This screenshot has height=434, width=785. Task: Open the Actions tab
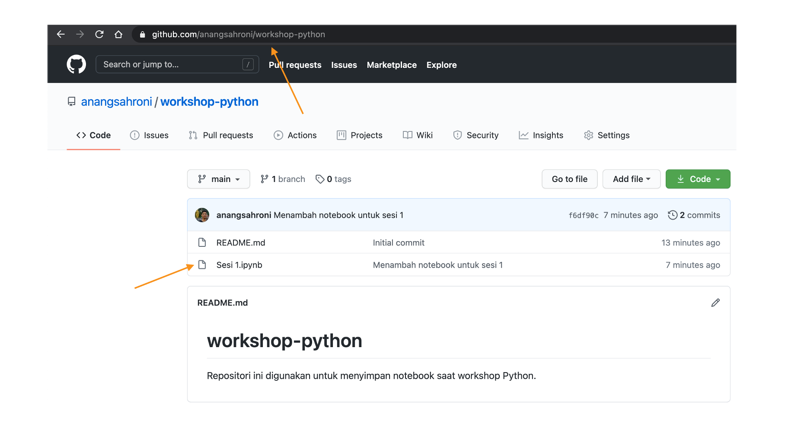pos(295,135)
